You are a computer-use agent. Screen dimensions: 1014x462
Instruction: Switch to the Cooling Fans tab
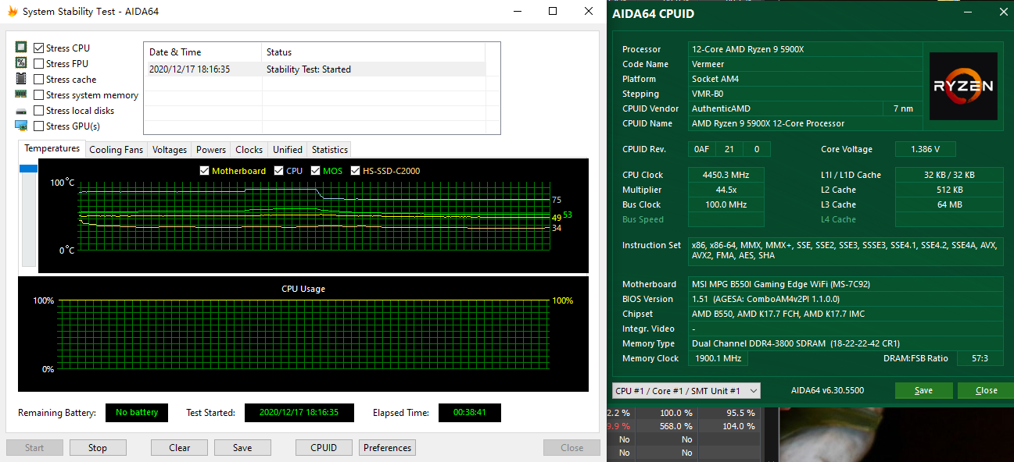click(116, 149)
